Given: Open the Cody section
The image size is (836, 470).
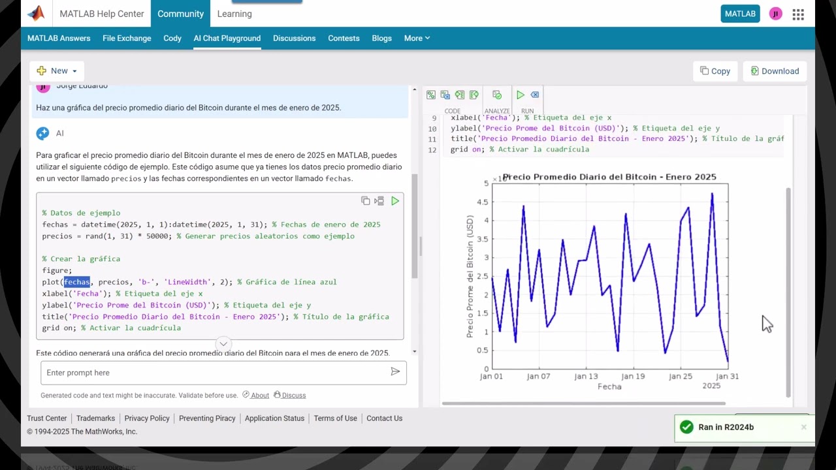Looking at the screenshot, I should click(172, 38).
